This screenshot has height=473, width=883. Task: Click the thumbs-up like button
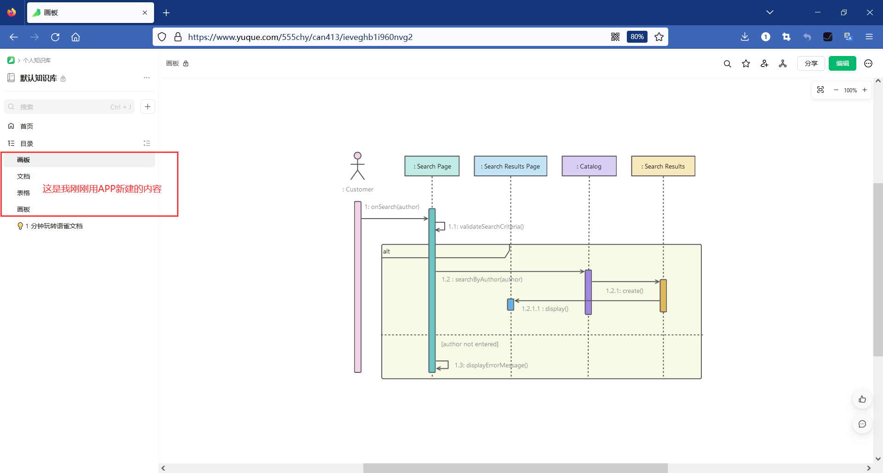pyautogui.click(x=862, y=399)
